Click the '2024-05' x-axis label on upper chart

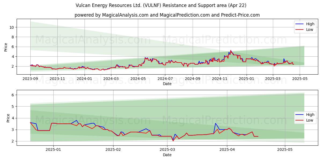pos(138,79)
